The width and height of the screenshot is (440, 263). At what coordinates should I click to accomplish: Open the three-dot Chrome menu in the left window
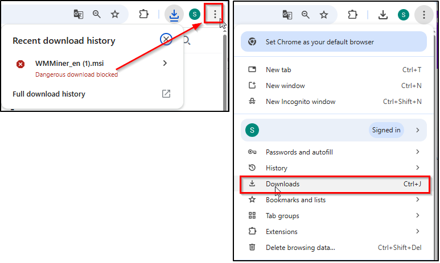click(x=215, y=14)
